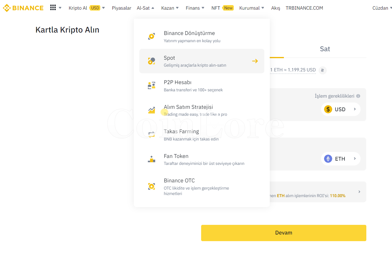Image resolution: width=392 pixels, height=255 pixels.
Task: Click the Binance OTC icon
Action: pyautogui.click(x=152, y=186)
